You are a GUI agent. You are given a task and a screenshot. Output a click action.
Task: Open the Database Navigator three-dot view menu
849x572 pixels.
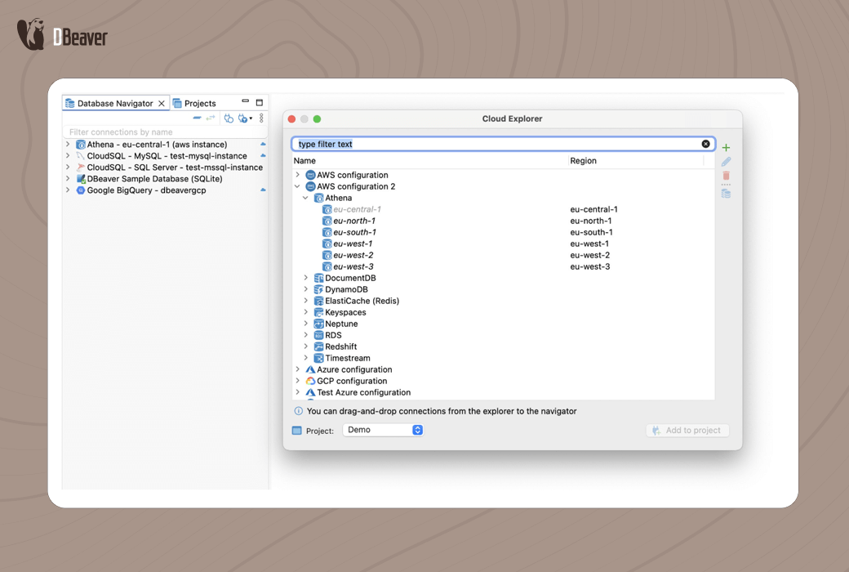point(261,118)
